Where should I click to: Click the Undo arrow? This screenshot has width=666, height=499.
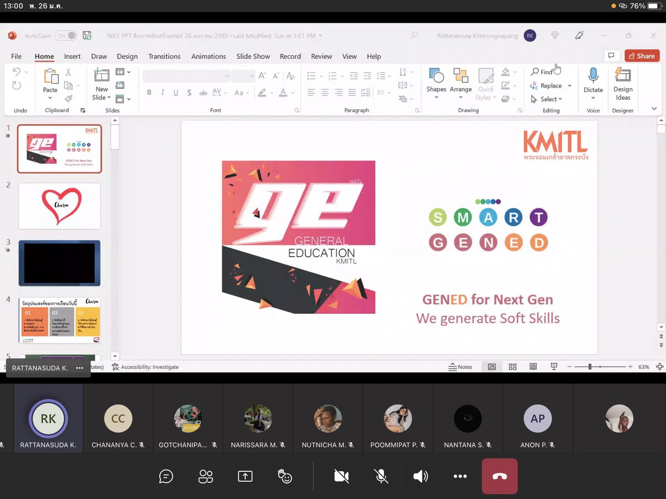pos(17,72)
